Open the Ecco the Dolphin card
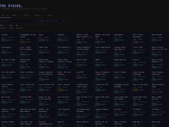The width and height of the screenshot is (169, 127). pyautogui.click(x=9, y=76)
